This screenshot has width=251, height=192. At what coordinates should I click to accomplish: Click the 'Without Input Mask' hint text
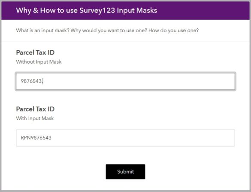[x=39, y=62]
